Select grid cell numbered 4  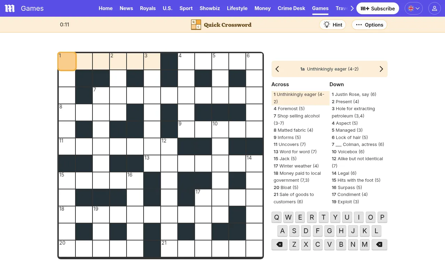coord(186,61)
